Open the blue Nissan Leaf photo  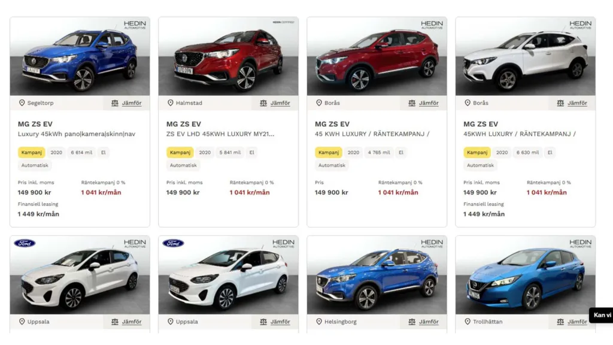tap(526, 275)
